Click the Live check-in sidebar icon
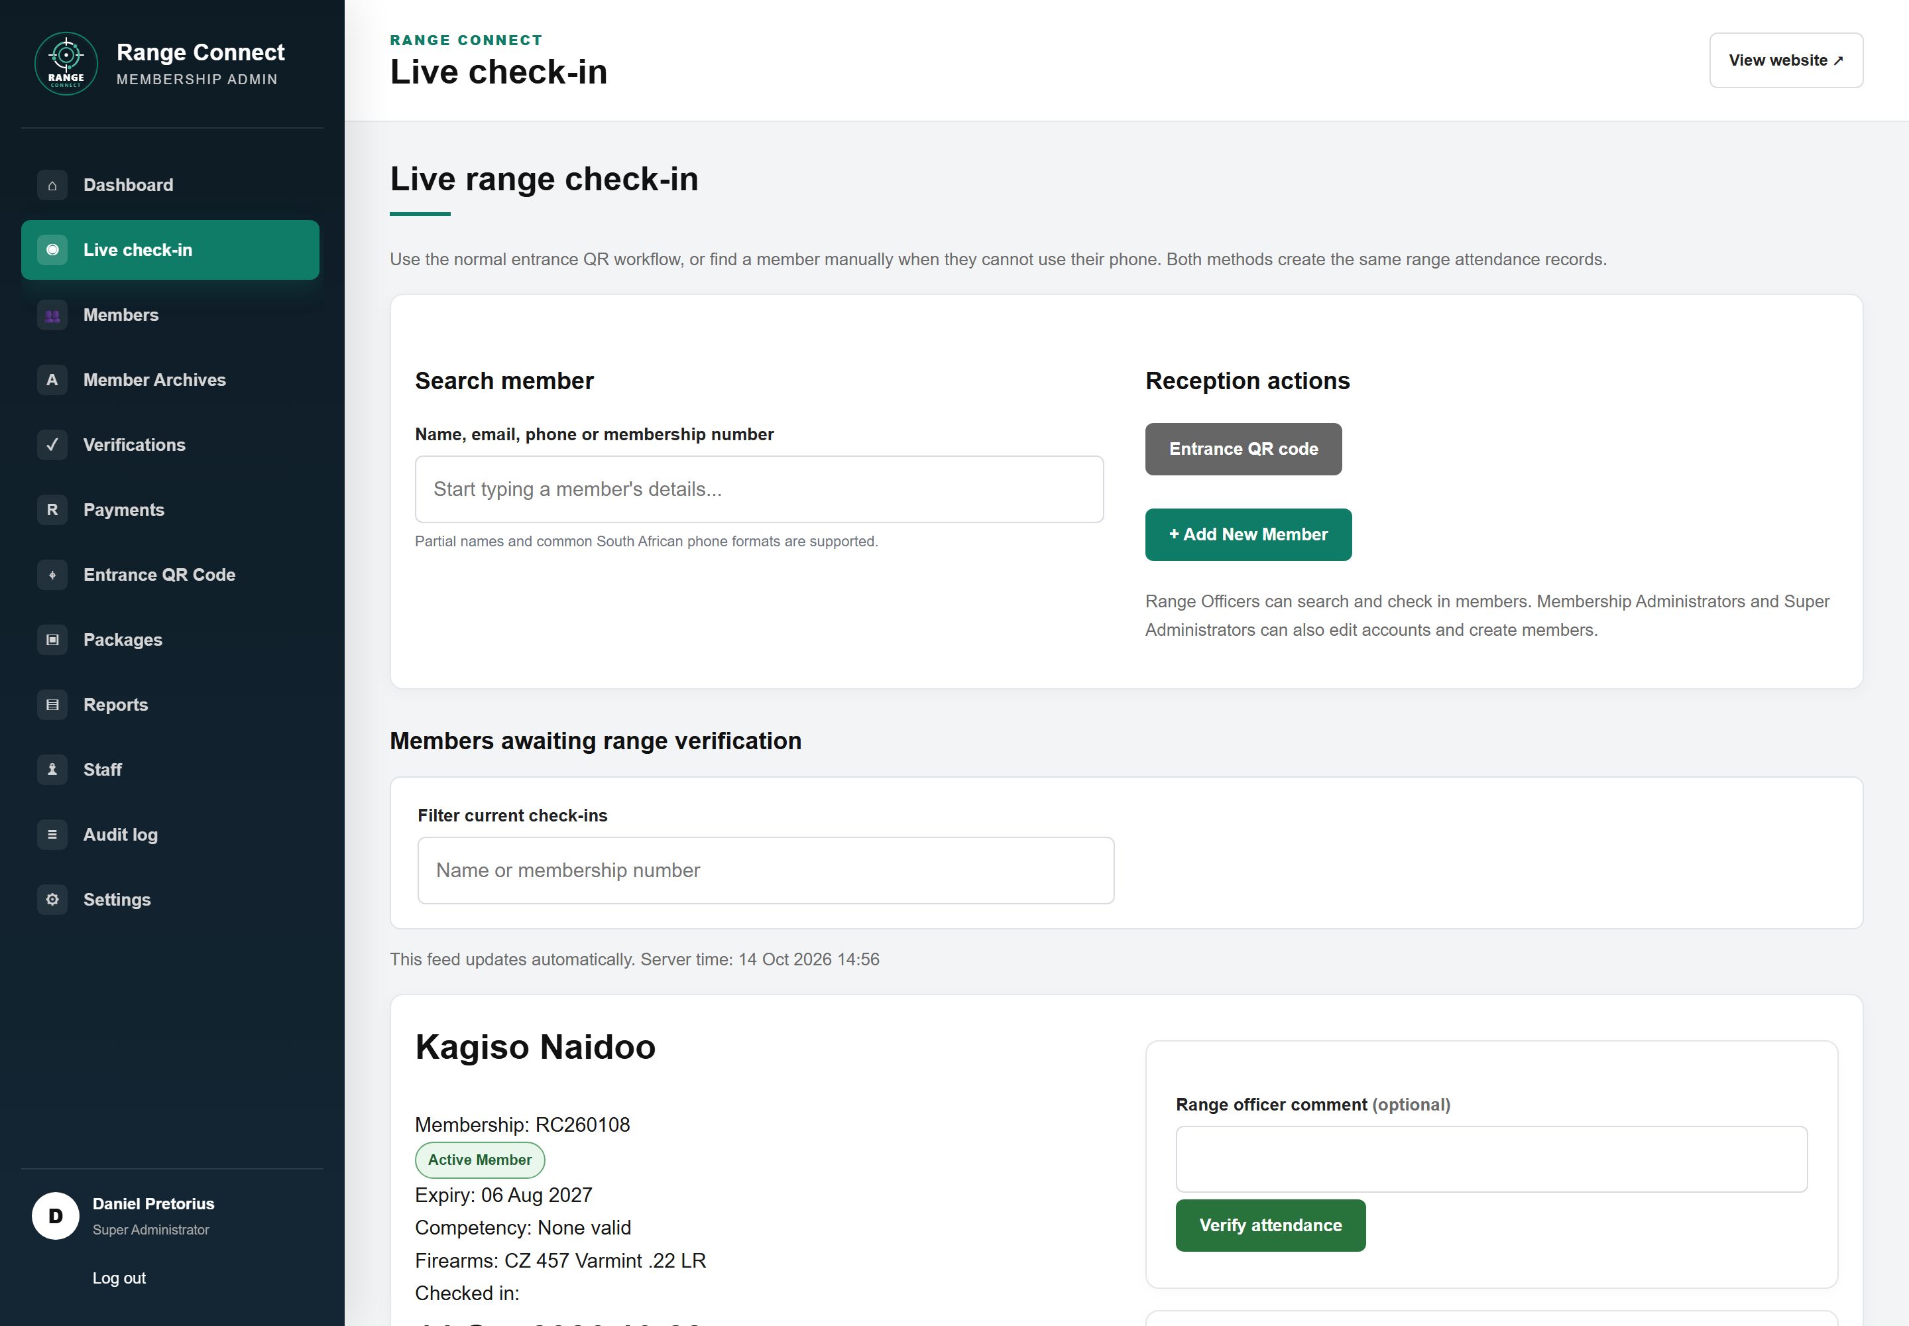The width and height of the screenshot is (1909, 1326). click(x=52, y=250)
